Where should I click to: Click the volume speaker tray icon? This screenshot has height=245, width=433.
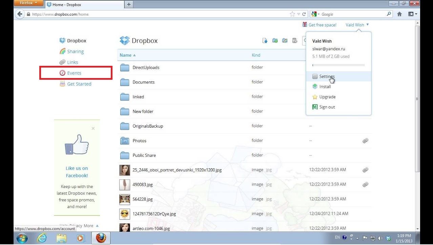coord(380,238)
